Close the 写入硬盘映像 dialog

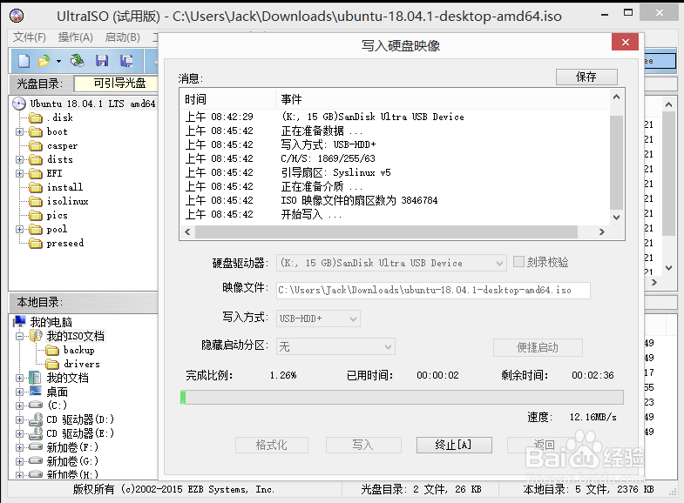tap(625, 43)
